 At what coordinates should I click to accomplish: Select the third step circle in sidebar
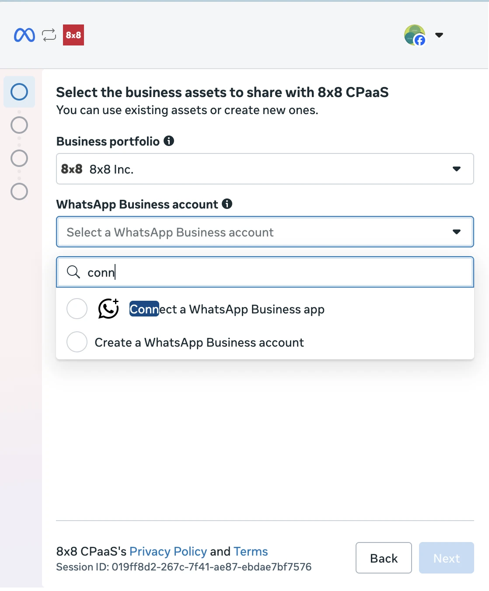click(19, 158)
